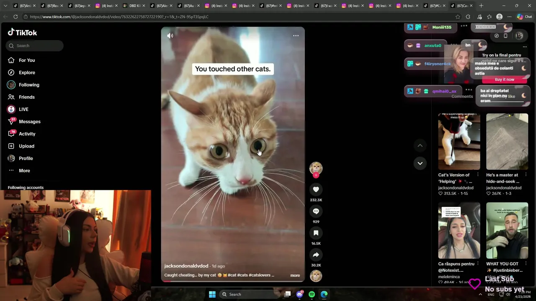Click username qmihai0_ox in chat
Image resolution: width=536 pixels, height=301 pixels.
(x=444, y=91)
